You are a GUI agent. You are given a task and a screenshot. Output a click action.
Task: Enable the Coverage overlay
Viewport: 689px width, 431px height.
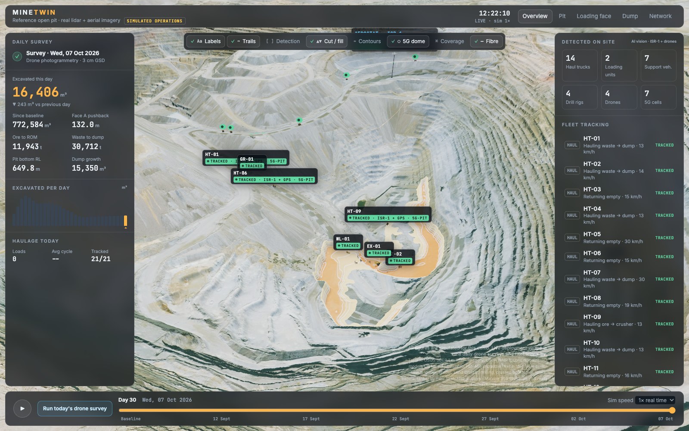point(450,41)
